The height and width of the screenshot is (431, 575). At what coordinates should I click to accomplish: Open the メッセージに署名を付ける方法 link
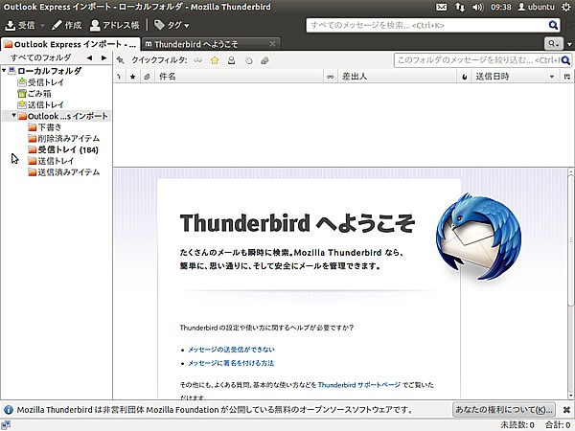[x=231, y=363]
